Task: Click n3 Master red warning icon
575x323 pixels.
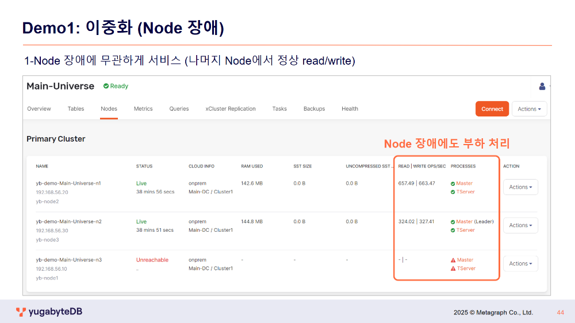Action: pos(453,260)
